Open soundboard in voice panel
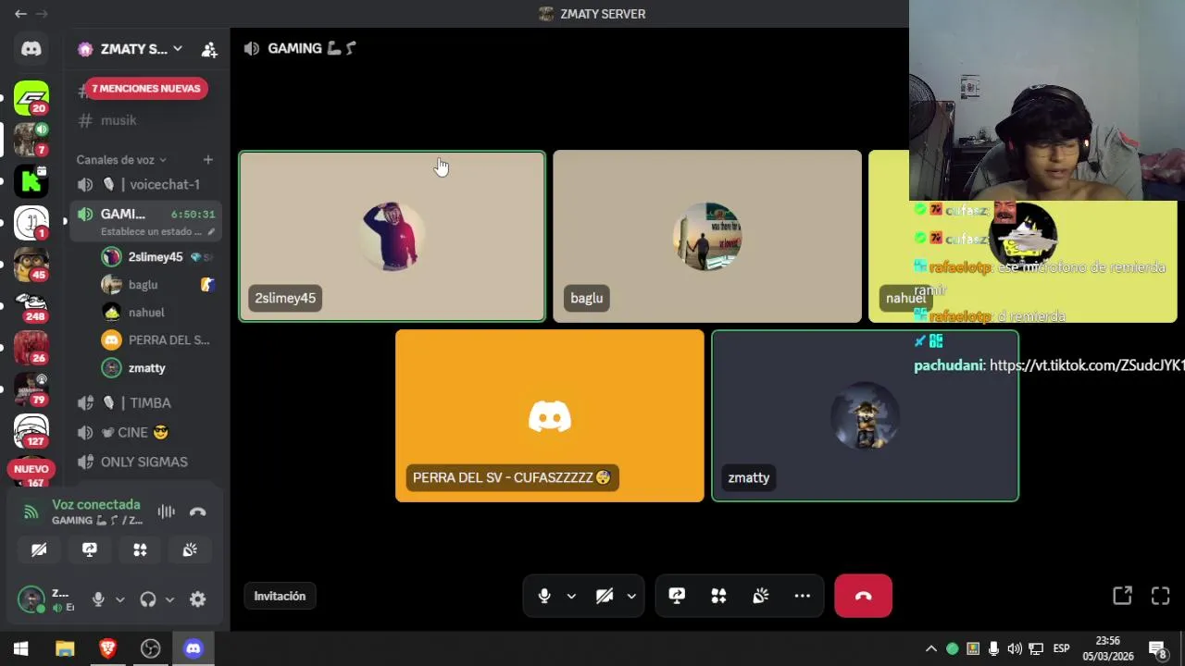 click(190, 549)
